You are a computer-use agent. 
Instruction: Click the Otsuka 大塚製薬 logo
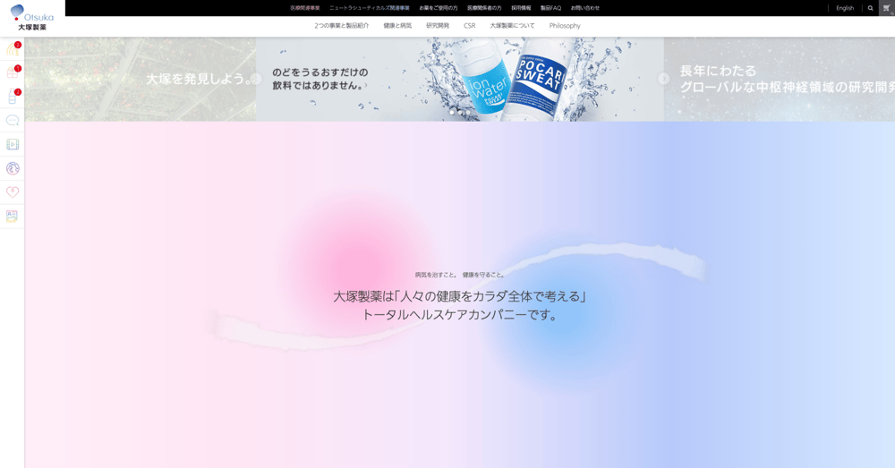[x=32, y=17]
